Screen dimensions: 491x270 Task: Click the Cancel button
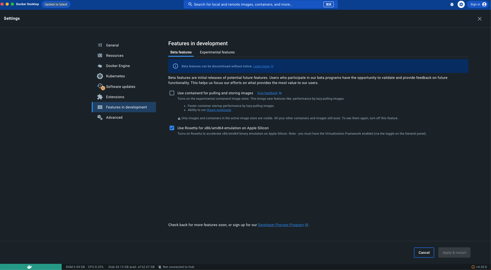(x=424, y=253)
